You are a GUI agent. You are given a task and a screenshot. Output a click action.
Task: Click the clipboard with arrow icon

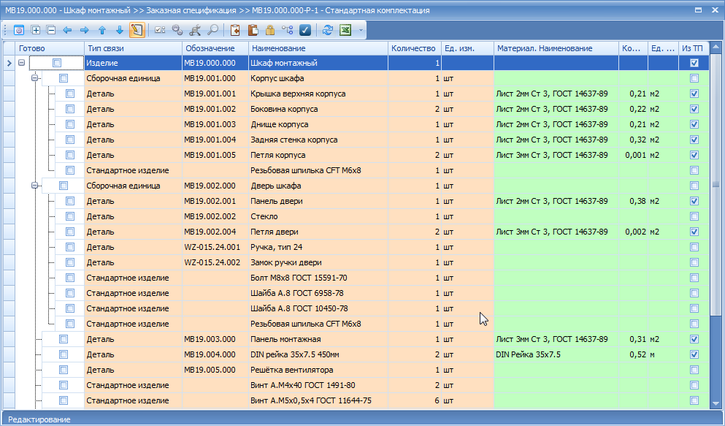235,30
